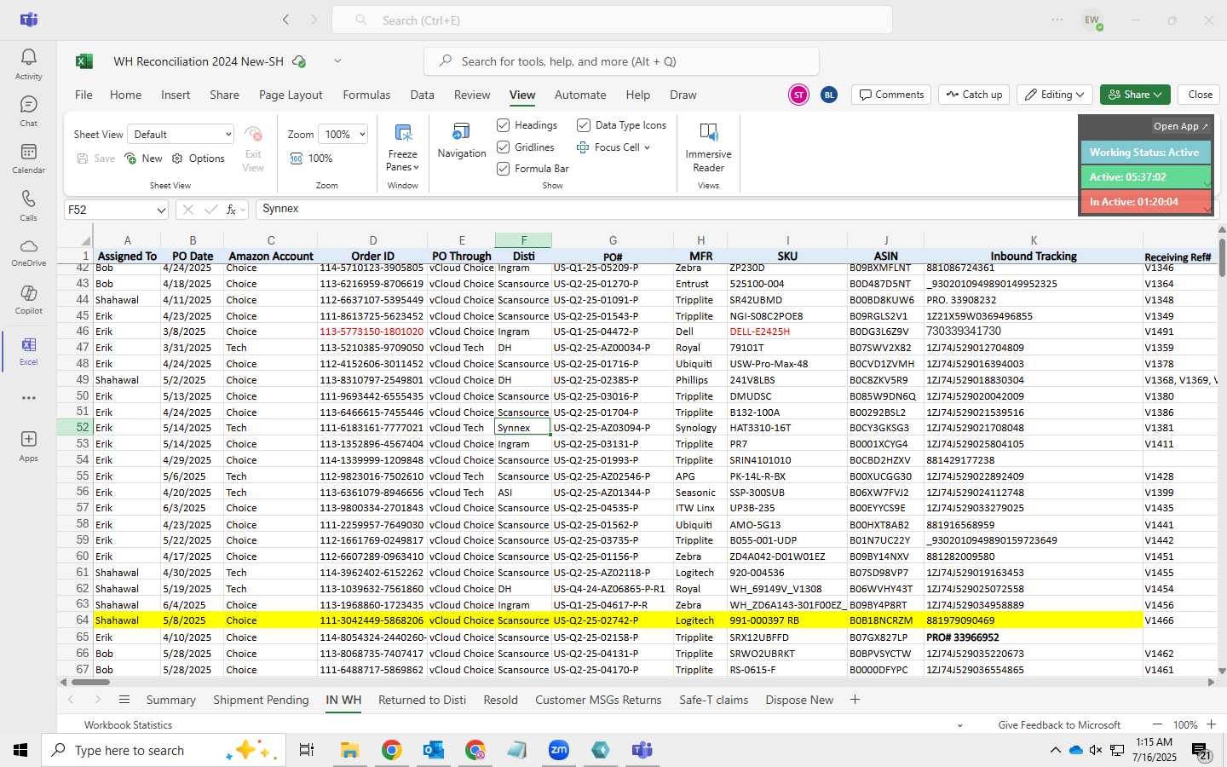The height and width of the screenshot is (767, 1227).
Task: Expand the Sheet View Default dropdown
Action: point(228,135)
